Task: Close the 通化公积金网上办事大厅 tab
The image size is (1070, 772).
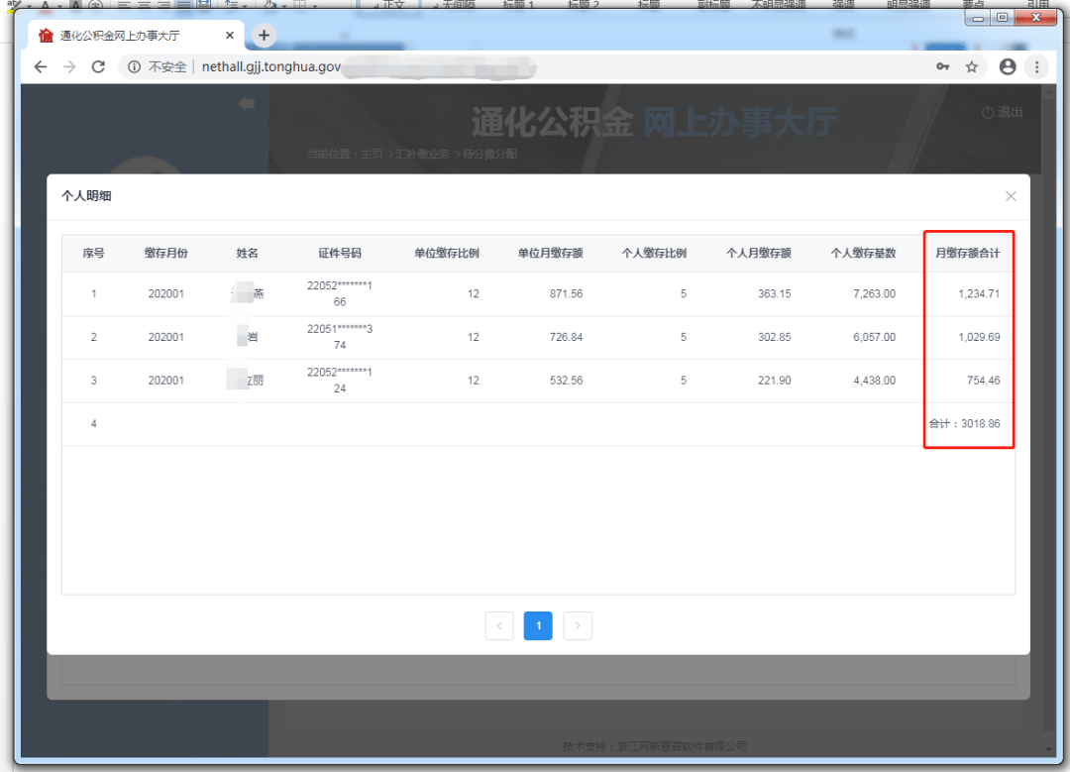Action: pos(230,36)
